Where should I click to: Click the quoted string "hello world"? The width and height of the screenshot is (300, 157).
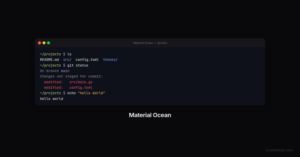click(91, 93)
